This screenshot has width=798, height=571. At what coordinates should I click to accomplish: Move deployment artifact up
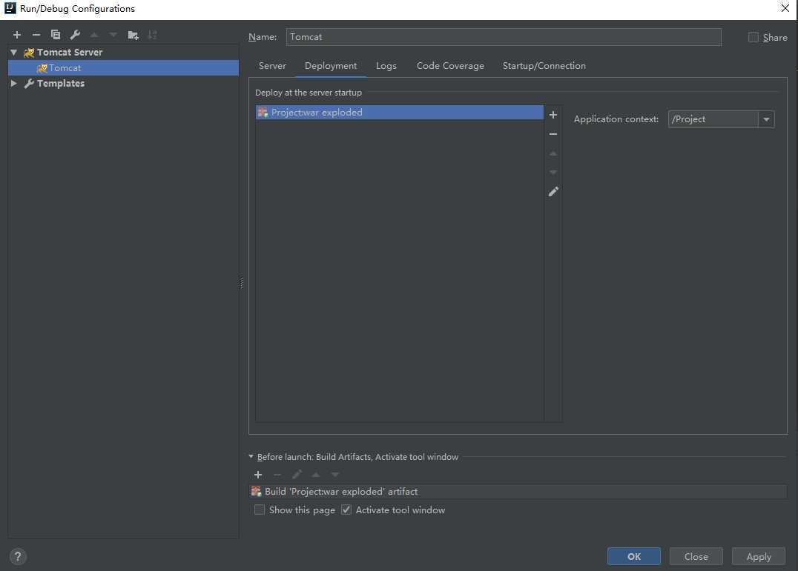[x=553, y=153]
